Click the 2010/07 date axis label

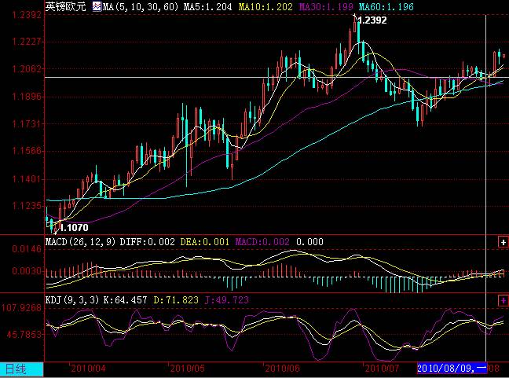[382, 369]
